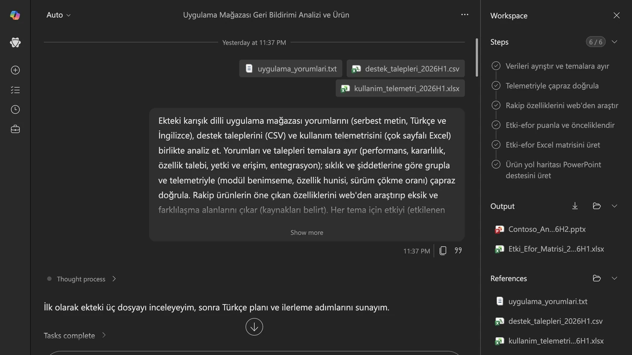Open the history clock icon

tap(15, 109)
